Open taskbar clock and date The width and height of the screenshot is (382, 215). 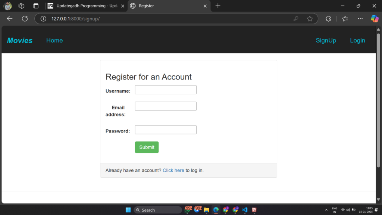(x=366, y=210)
